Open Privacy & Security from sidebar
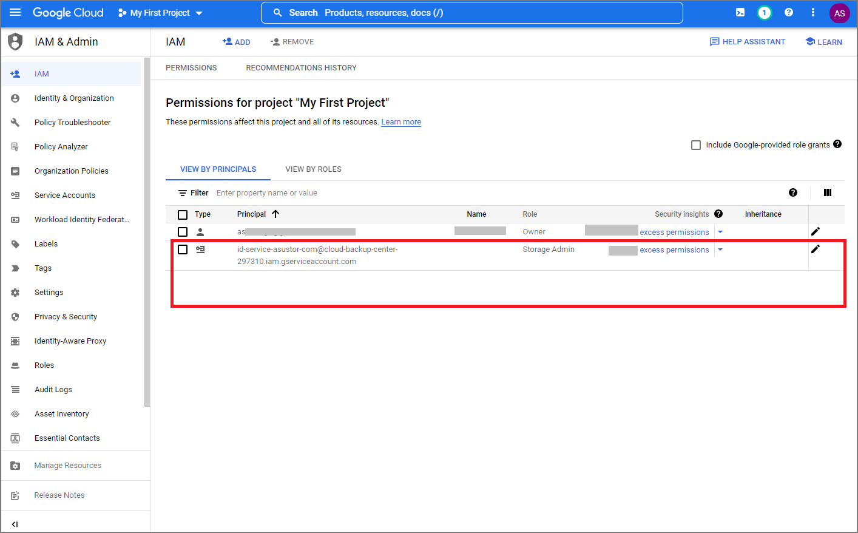This screenshot has height=533, width=858. 66,316
